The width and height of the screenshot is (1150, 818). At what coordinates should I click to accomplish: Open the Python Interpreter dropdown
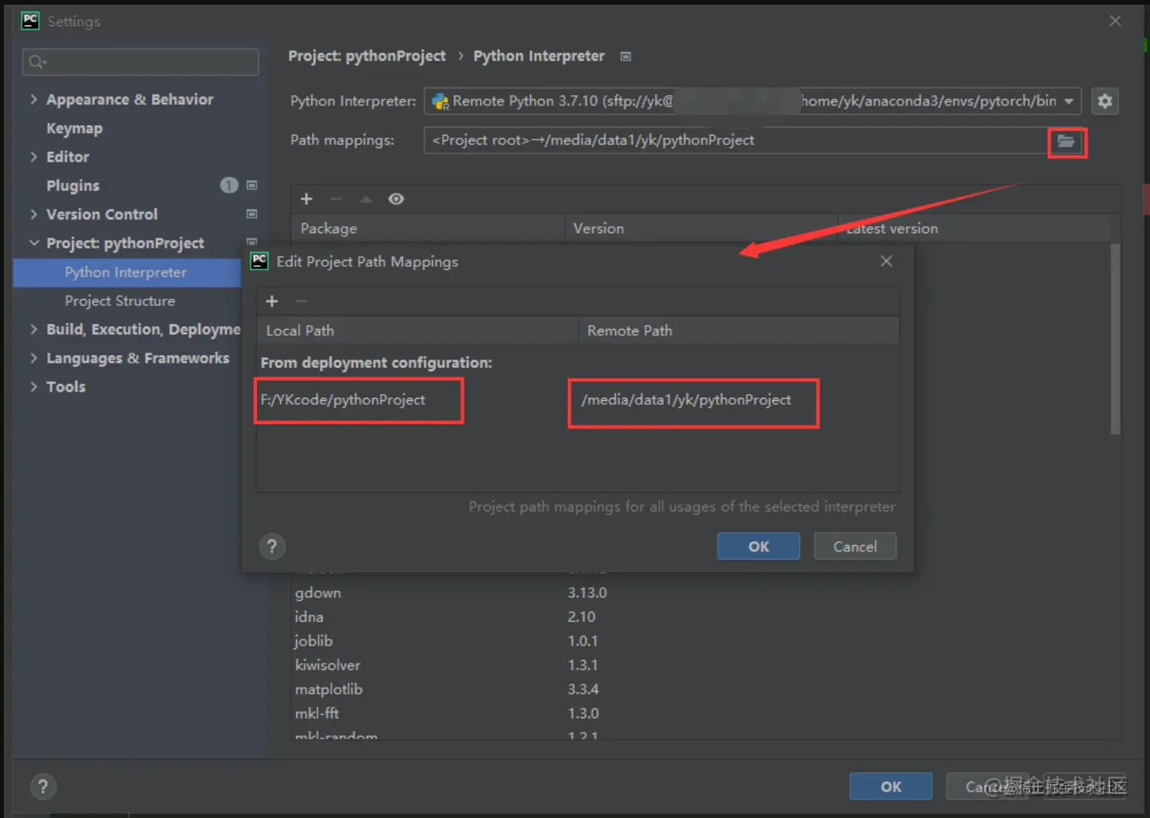coord(1069,101)
